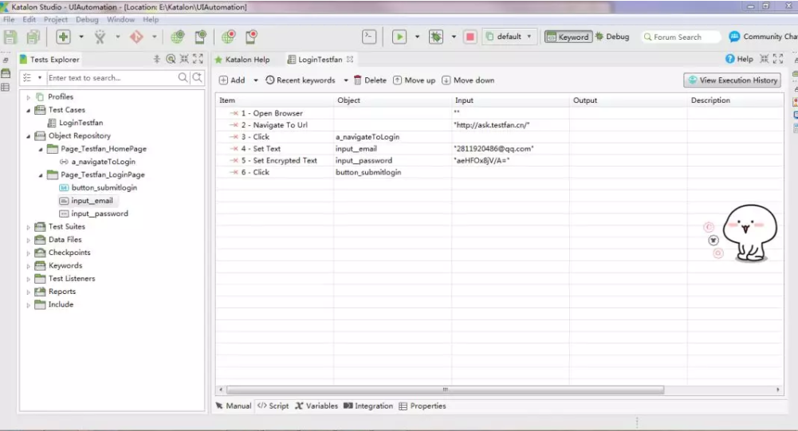The width and height of the screenshot is (798, 431).
Task: Click the green plus New item icon
Action: [63, 37]
